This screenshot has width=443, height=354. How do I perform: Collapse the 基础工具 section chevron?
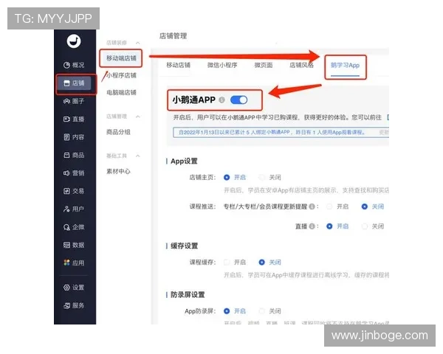tap(138, 156)
